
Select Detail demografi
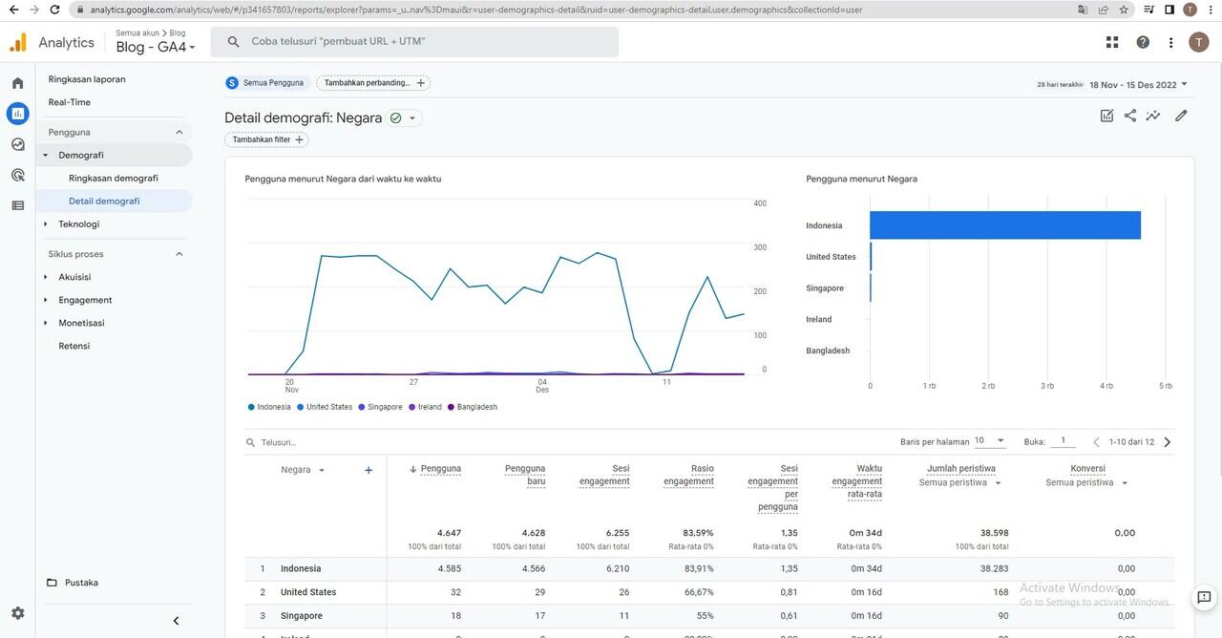pyautogui.click(x=104, y=201)
